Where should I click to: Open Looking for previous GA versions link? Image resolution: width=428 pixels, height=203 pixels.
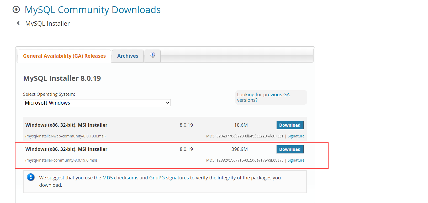pos(263,97)
